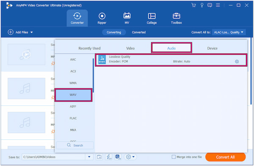Click the Add Files plus icon
Screen dimensions: 254x166
[11, 32]
